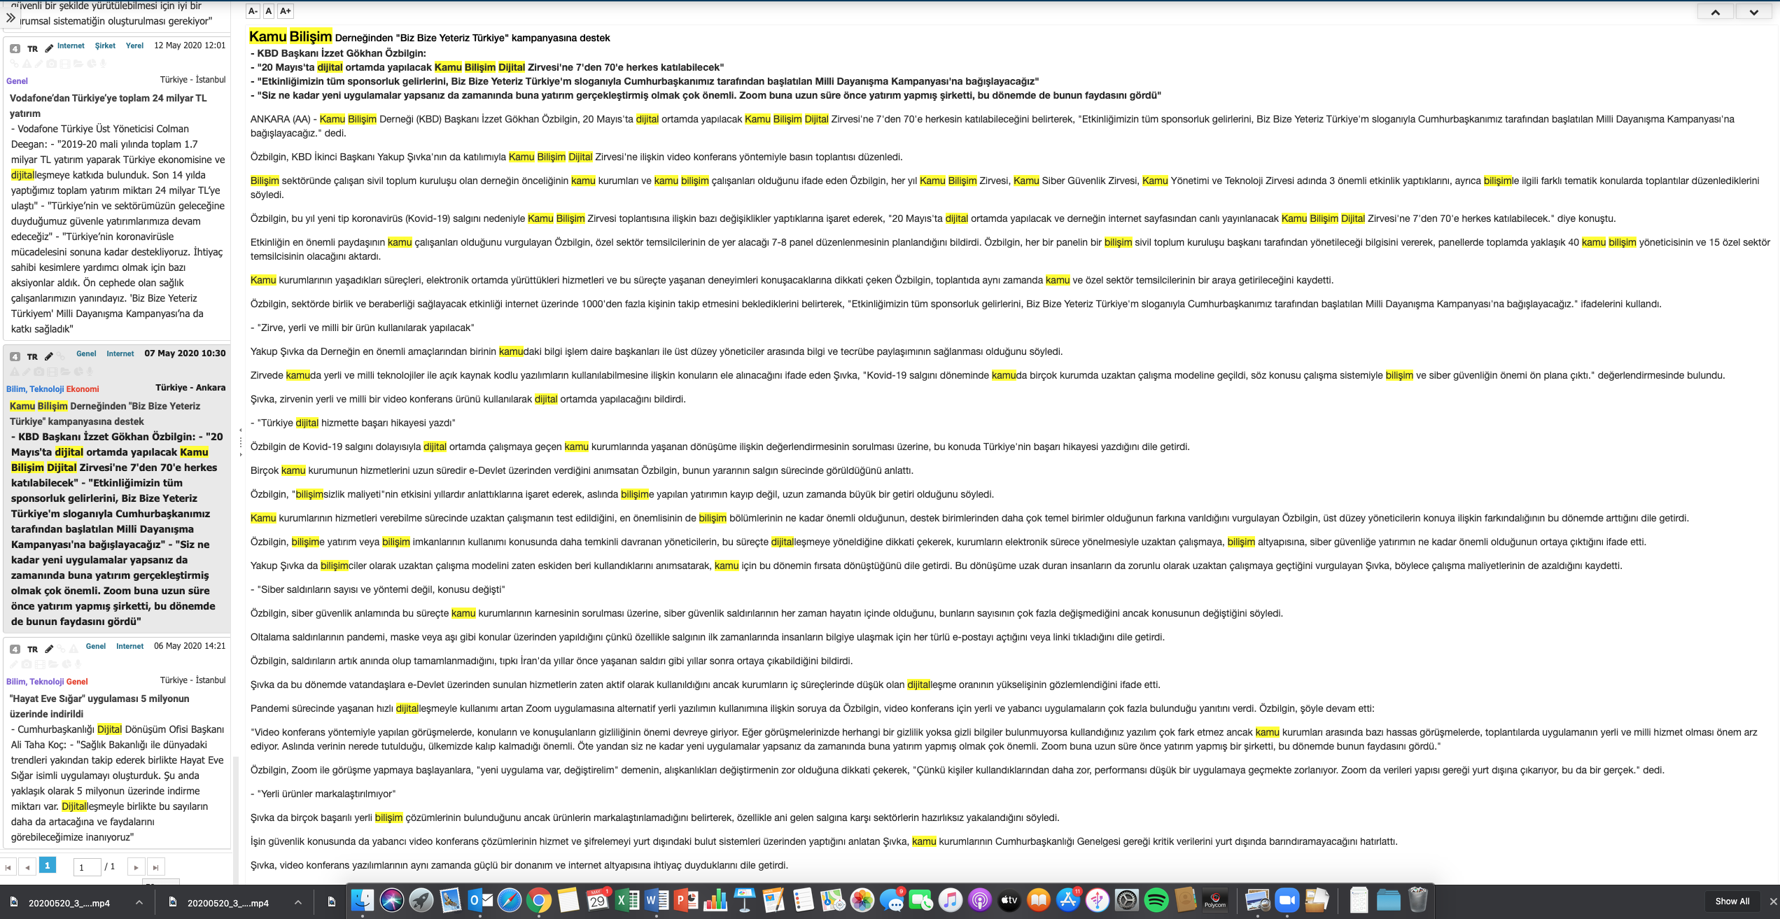
Task: Decrease font size with A- button
Action: [x=253, y=11]
